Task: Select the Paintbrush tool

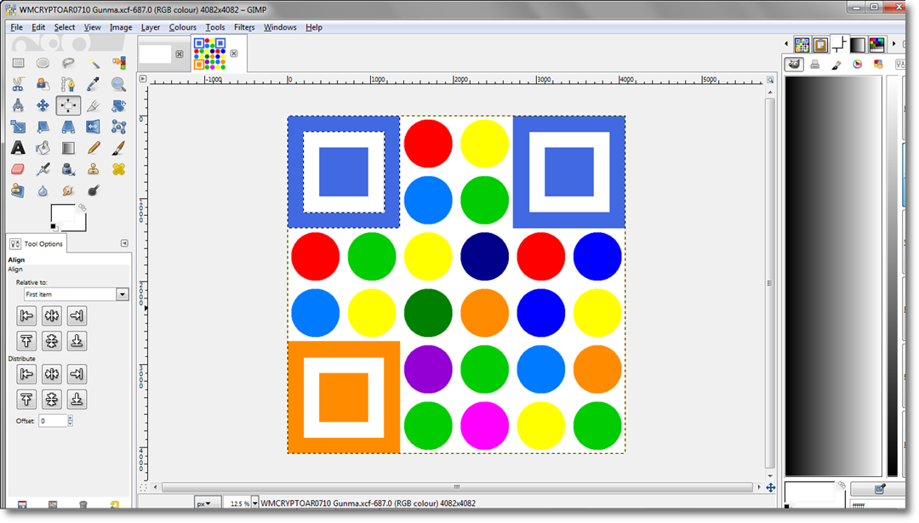Action: pos(118,148)
